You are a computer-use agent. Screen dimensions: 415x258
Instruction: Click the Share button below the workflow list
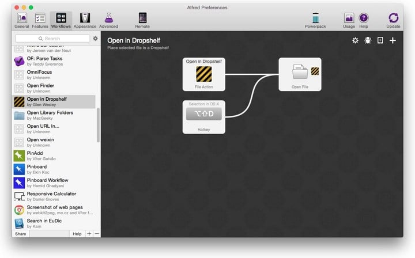[x=21, y=234]
